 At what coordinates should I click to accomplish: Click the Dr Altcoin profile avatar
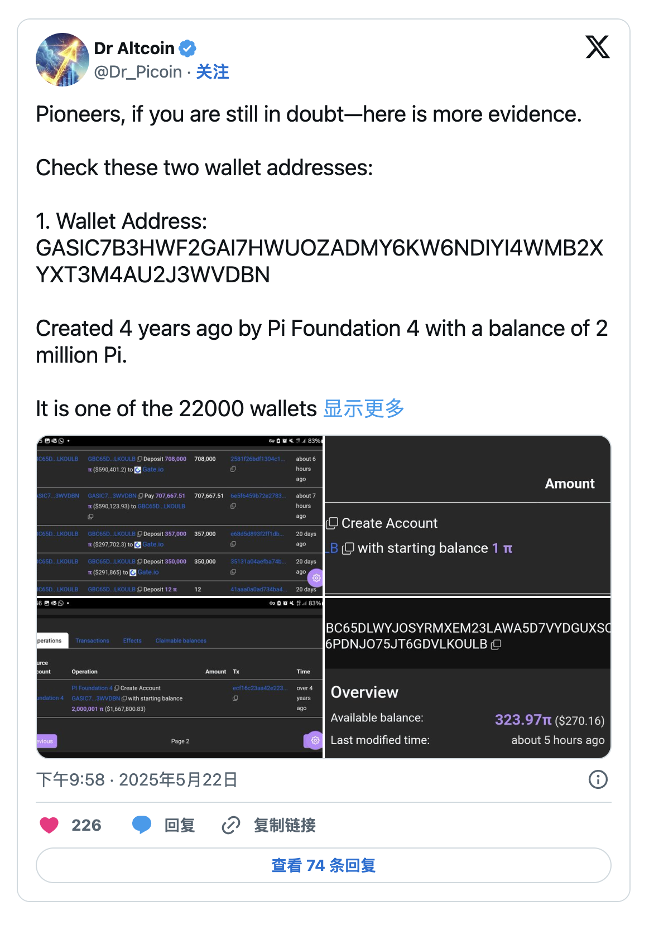coord(62,60)
